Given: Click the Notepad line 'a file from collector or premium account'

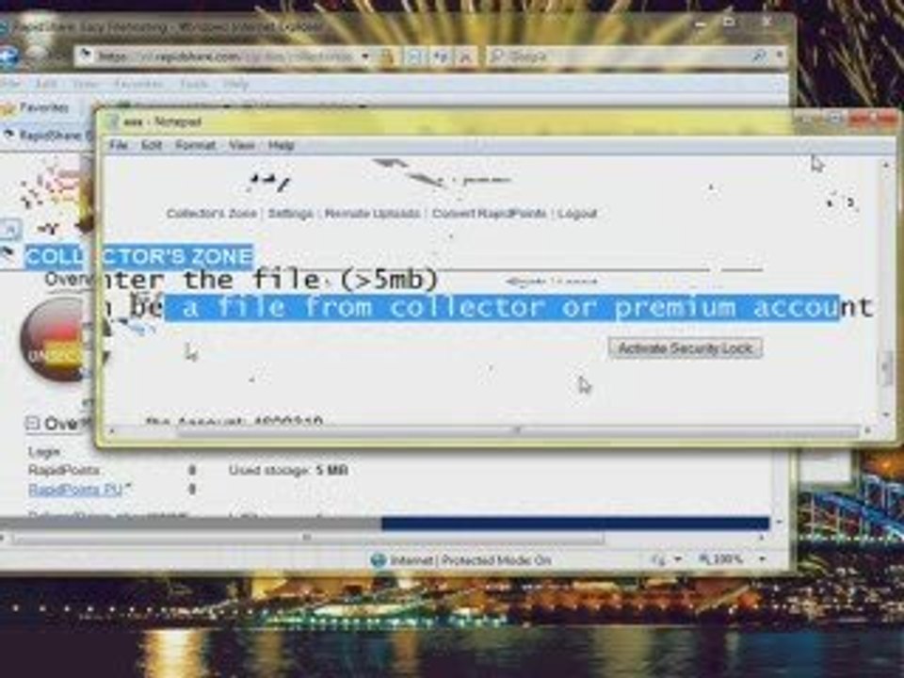Looking at the screenshot, I should pos(502,307).
